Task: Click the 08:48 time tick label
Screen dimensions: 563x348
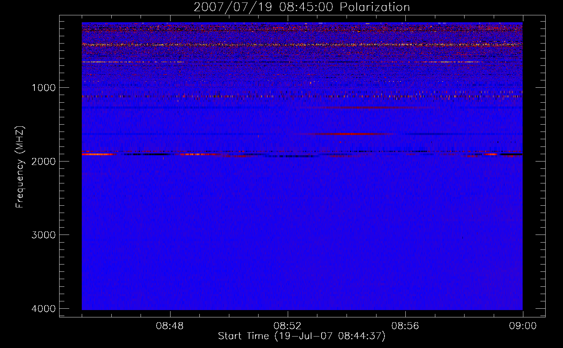Action: (x=170, y=326)
